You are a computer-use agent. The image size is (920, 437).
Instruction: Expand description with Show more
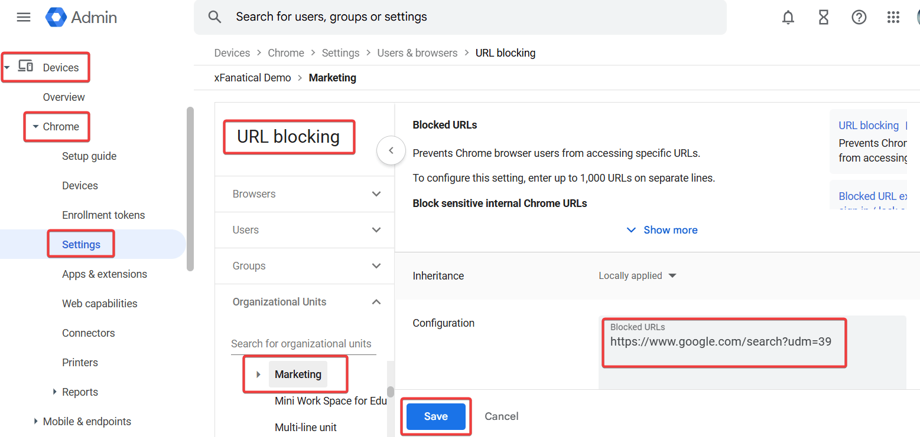(x=662, y=230)
